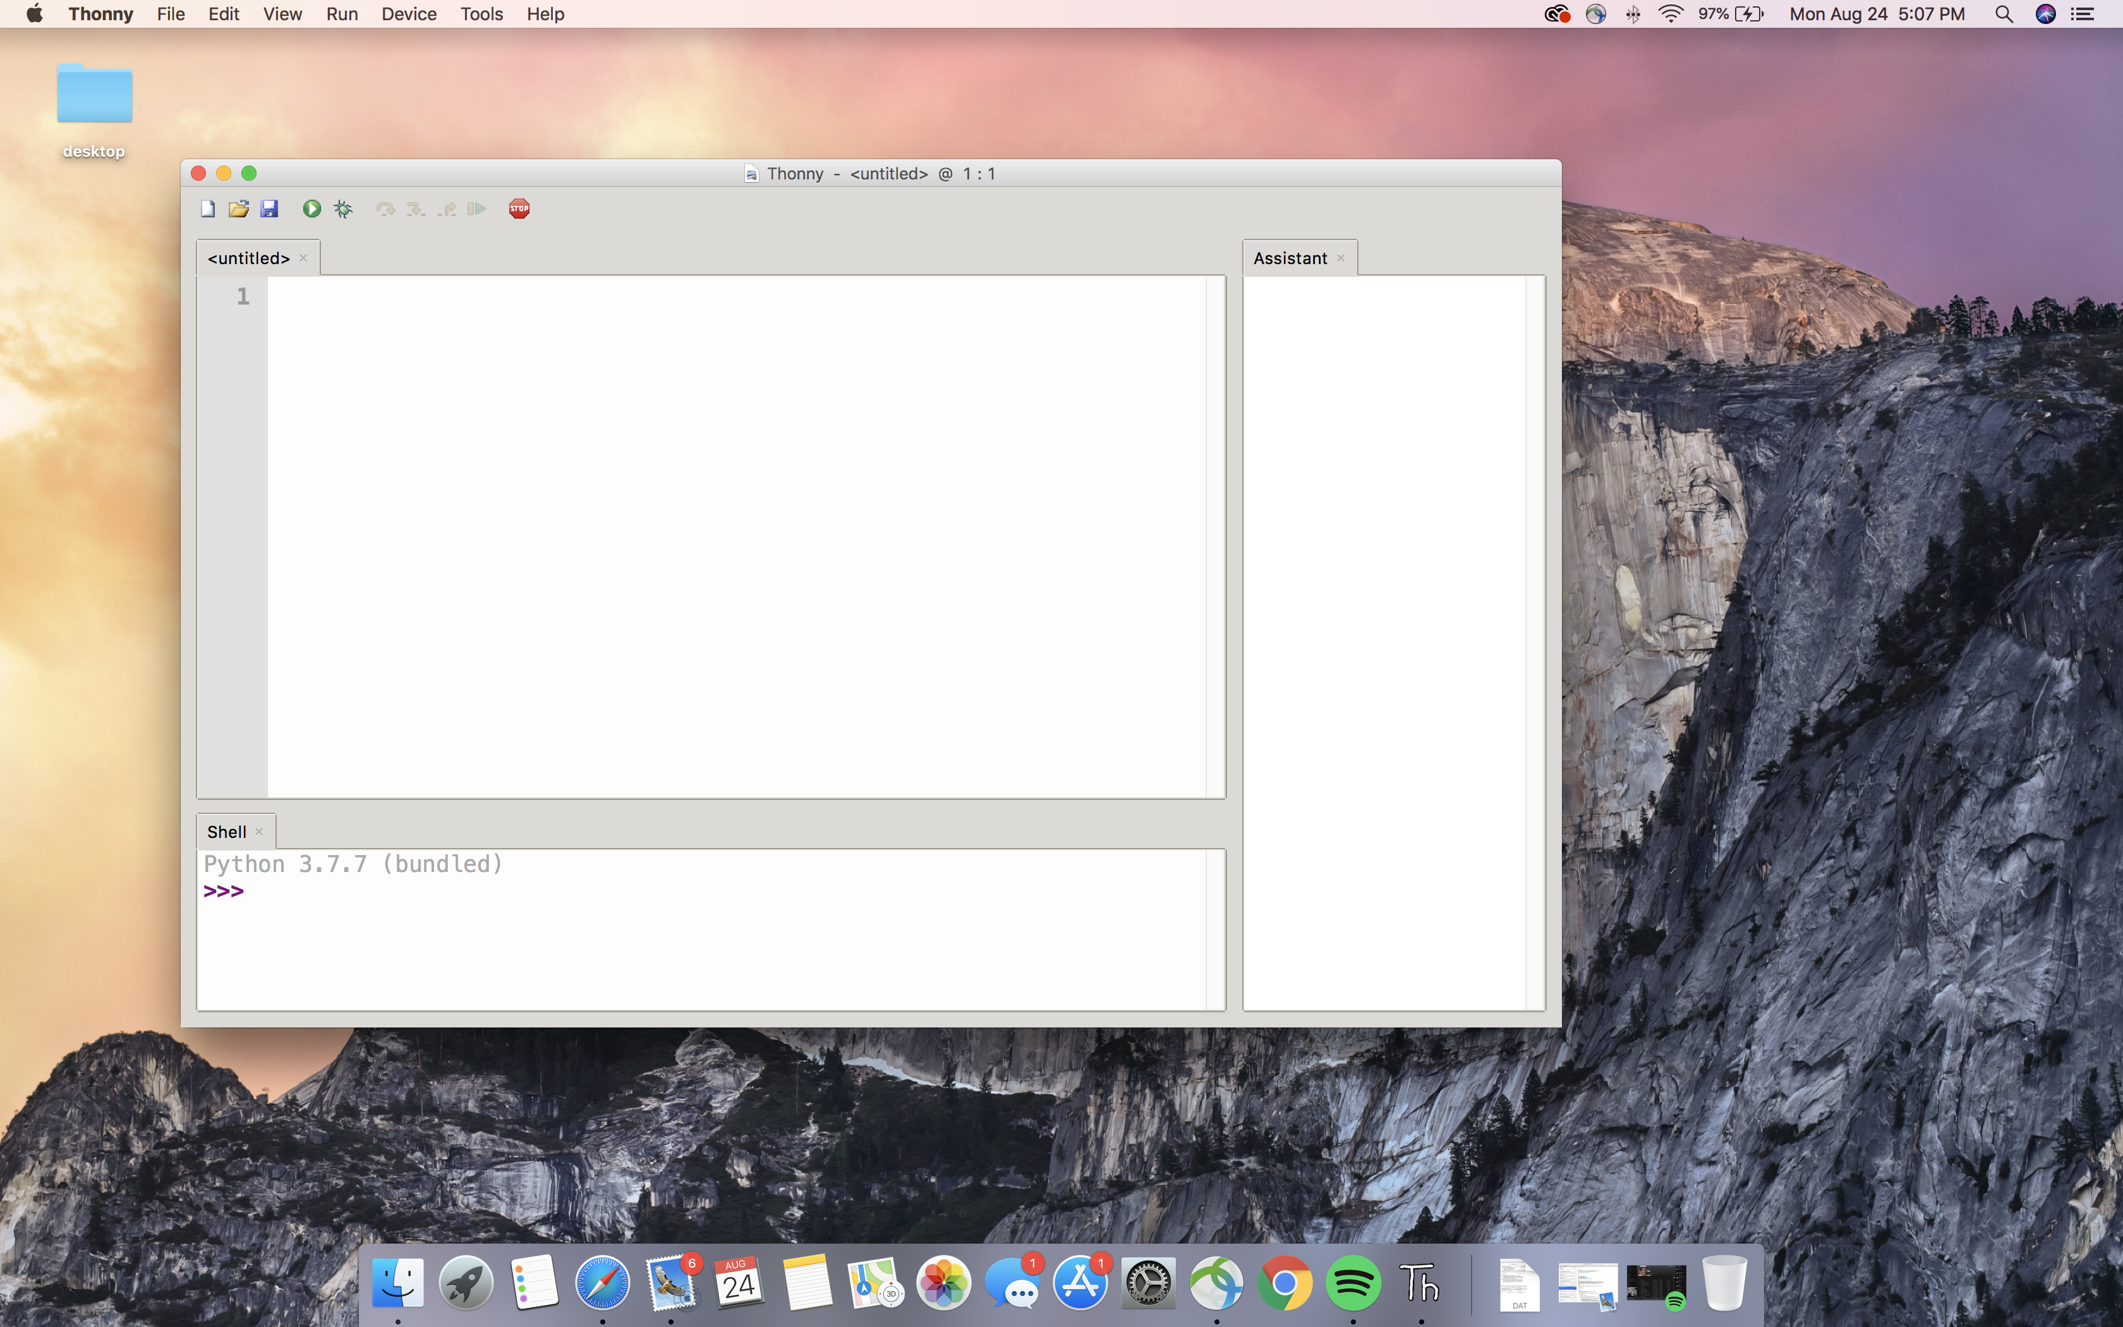Click the Shell prompt input line
The height and width of the screenshot is (1327, 2123).
tap(723, 892)
